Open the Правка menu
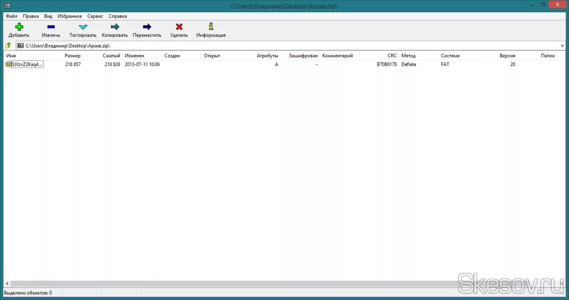 31,16
